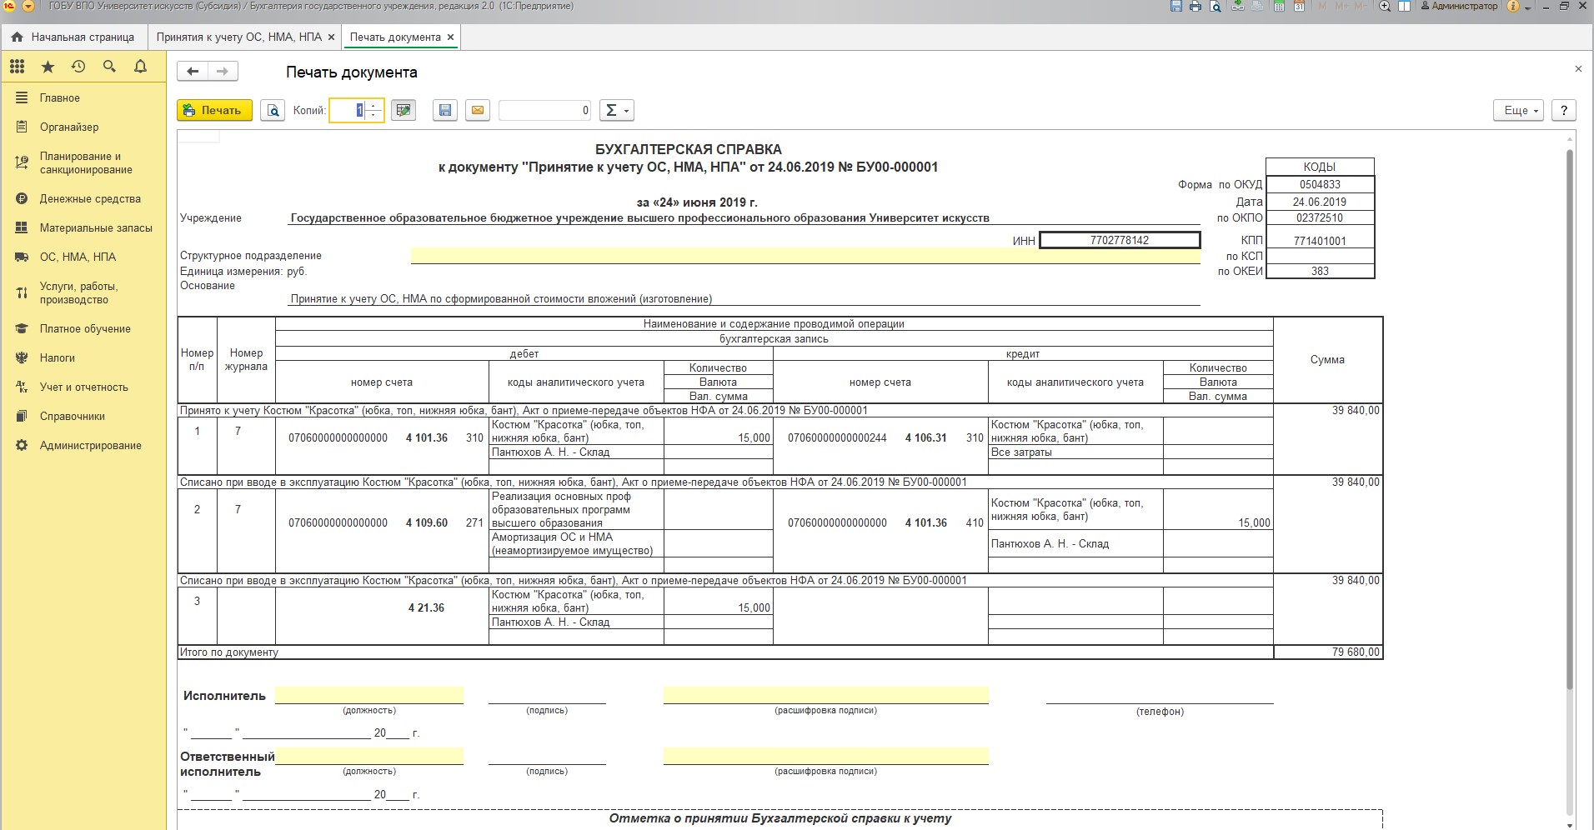Image resolution: width=1594 pixels, height=830 pixels.
Task: Click the envelope Send by email icon
Action: click(478, 110)
